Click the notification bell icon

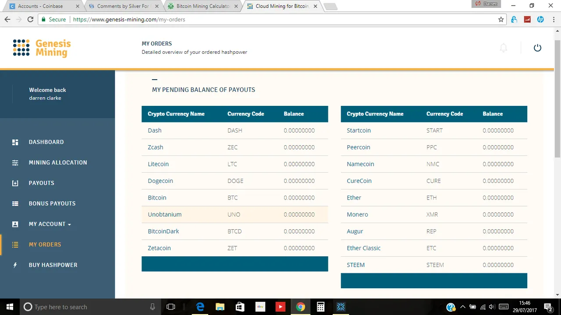coord(504,48)
